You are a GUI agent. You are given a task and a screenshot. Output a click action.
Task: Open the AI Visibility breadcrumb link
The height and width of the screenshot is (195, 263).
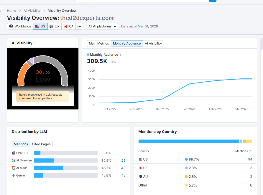click(32, 11)
